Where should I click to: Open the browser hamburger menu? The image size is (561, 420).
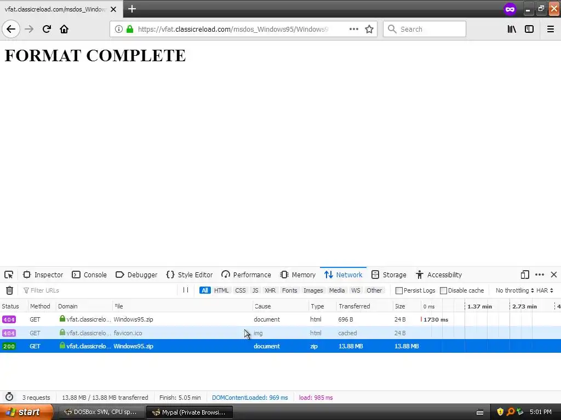(x=551, y=29)
